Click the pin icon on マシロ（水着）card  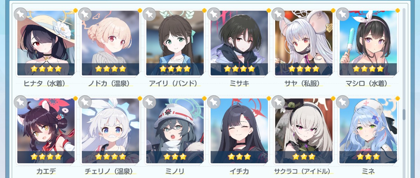[x=343, y=14]
